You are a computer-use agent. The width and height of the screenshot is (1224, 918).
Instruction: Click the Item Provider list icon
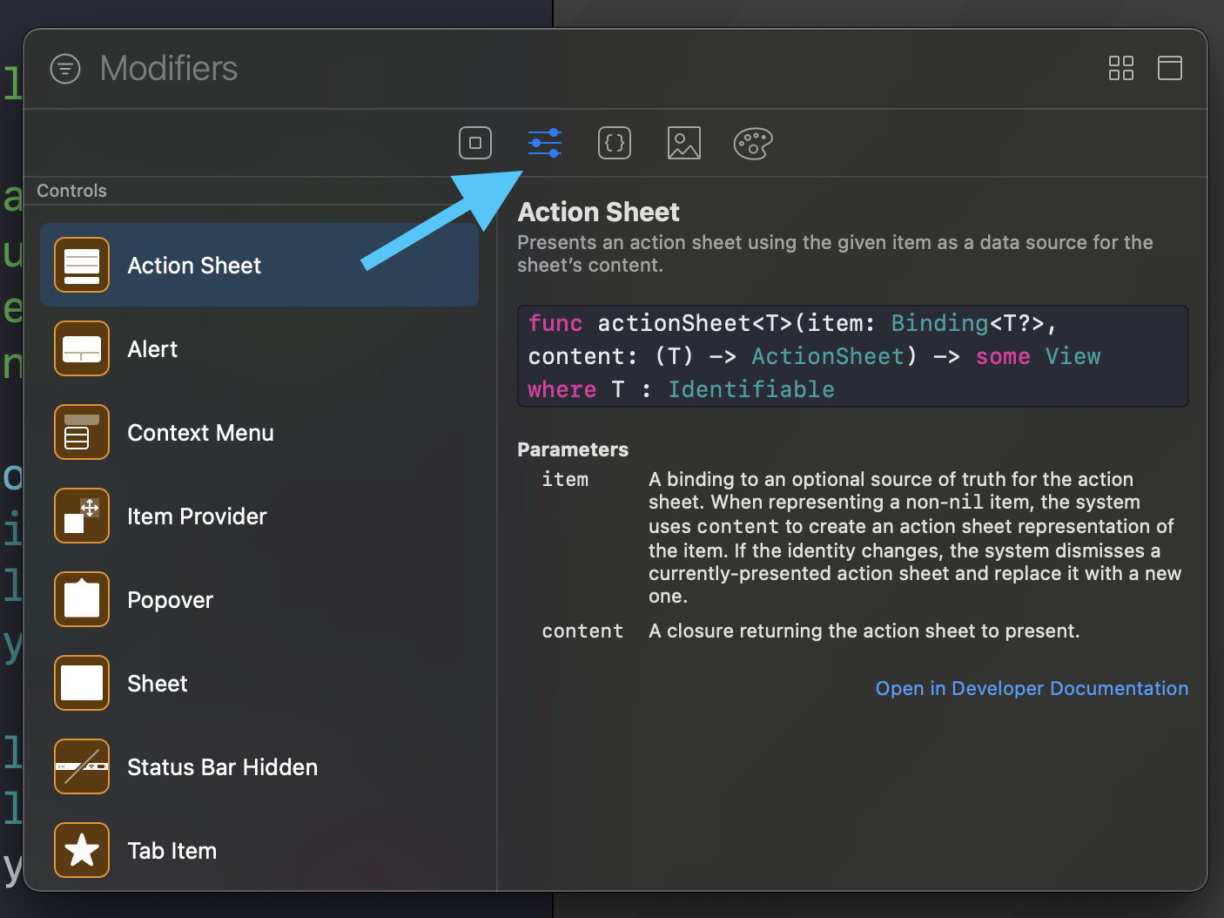pos(82,516)
